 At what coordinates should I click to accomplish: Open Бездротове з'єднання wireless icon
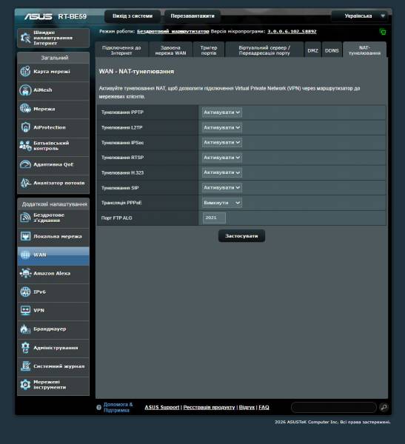(x=25, y=218)
